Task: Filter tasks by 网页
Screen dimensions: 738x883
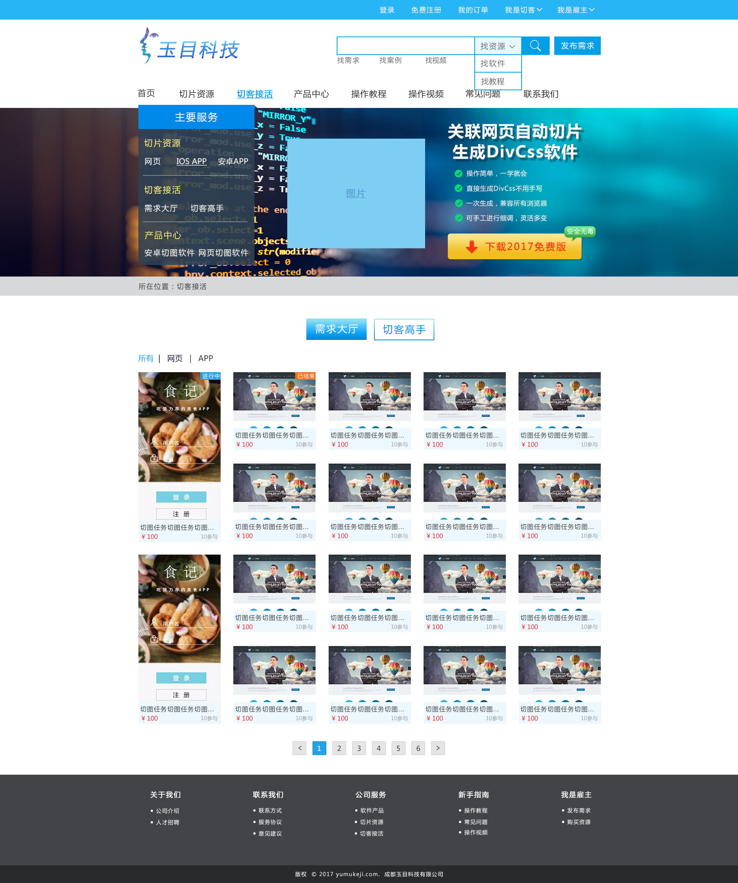Action: (x=175, y=358)
